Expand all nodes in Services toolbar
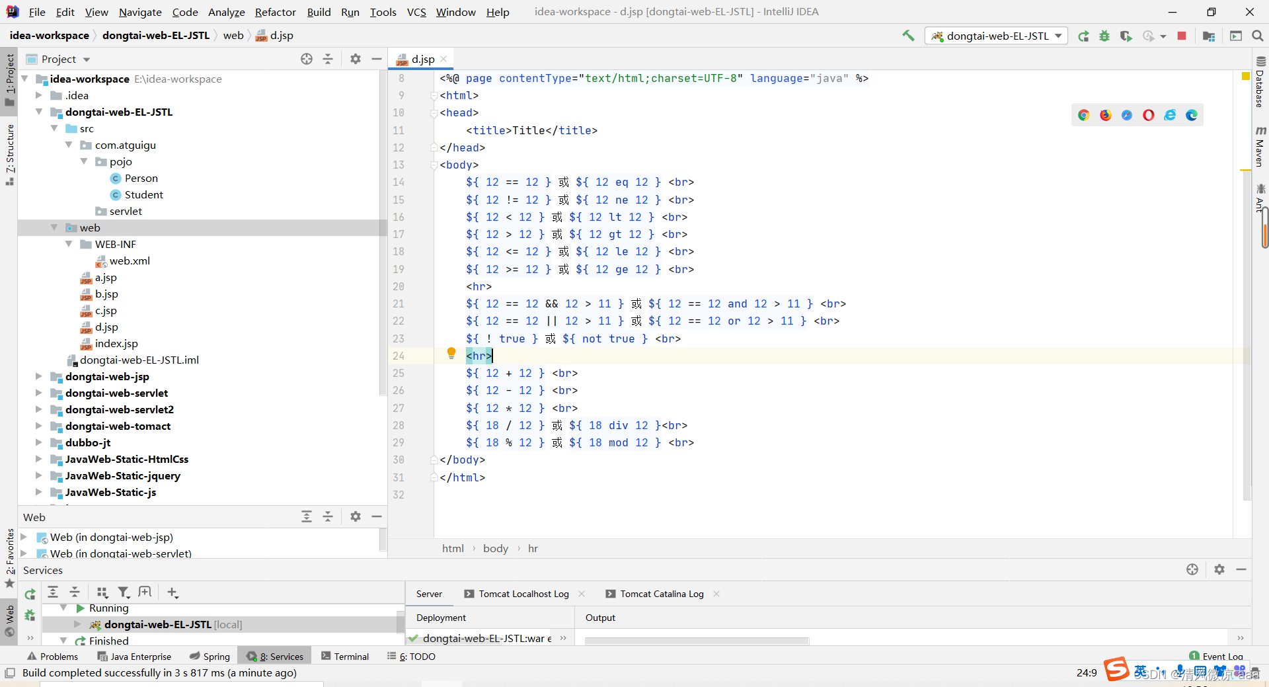Image resolution: width=1269 pixels, height=687 pixels. [53, 592]
